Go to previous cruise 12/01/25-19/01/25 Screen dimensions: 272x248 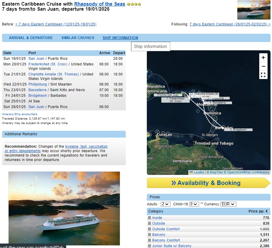coord(56,24)
